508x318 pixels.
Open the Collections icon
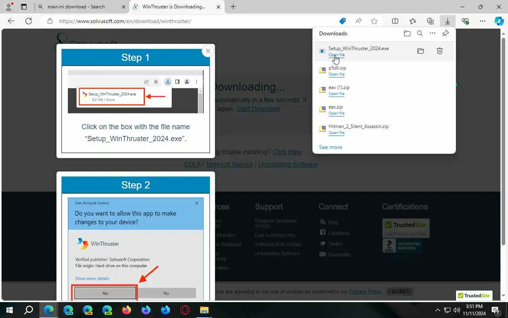click(430, 21)
